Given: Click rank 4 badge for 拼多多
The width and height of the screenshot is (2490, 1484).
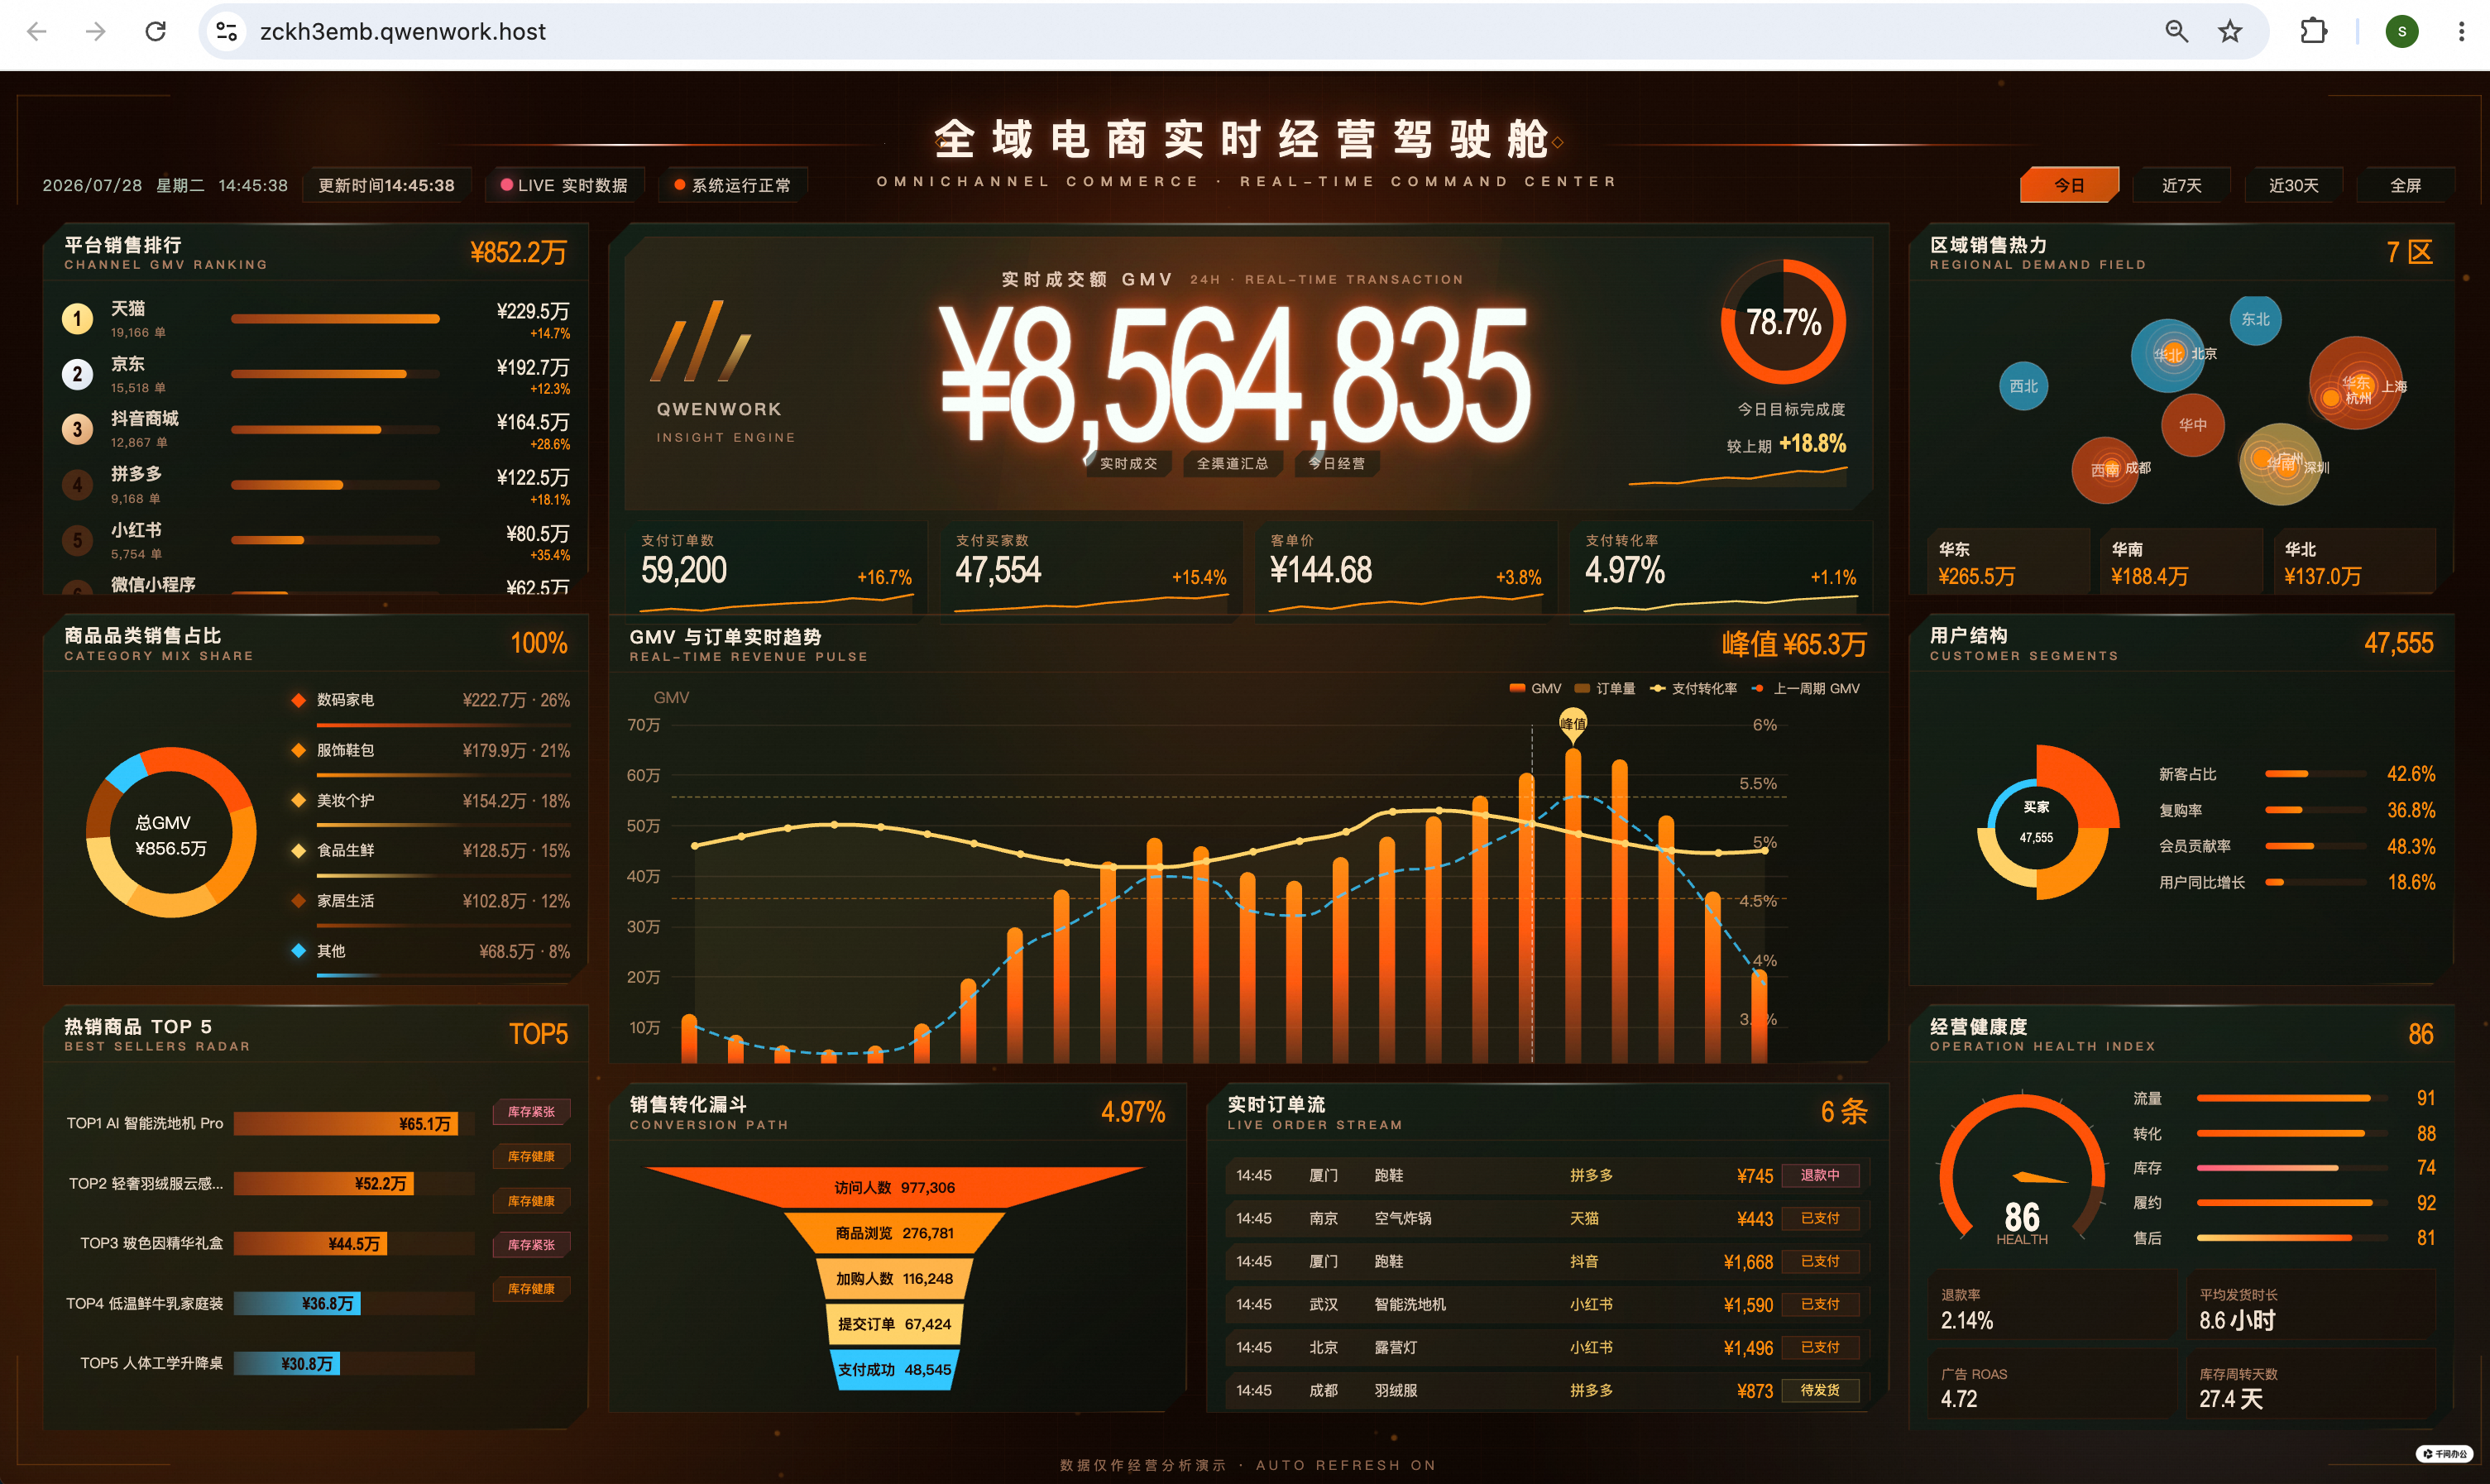Looking at the screenshot, I should click(77, 485).
